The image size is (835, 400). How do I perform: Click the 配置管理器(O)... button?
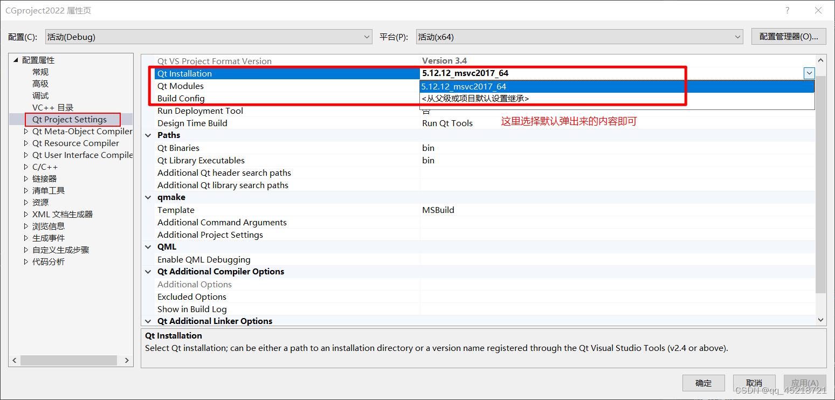coord(789,36)
